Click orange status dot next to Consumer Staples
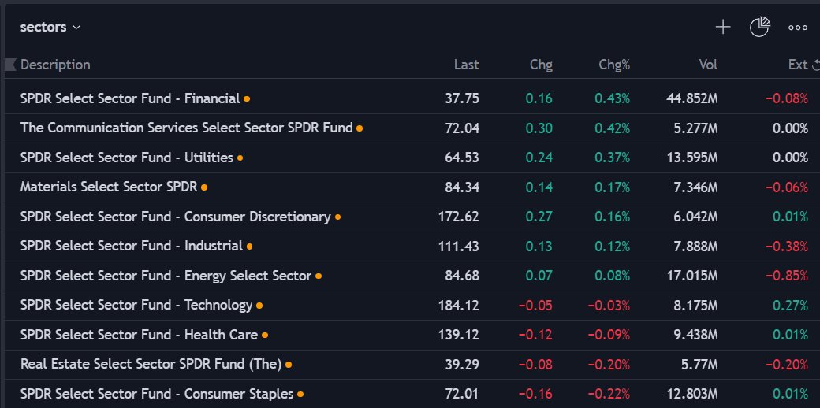This screenshot has width=820, height=408. click(x=300, y=394)
